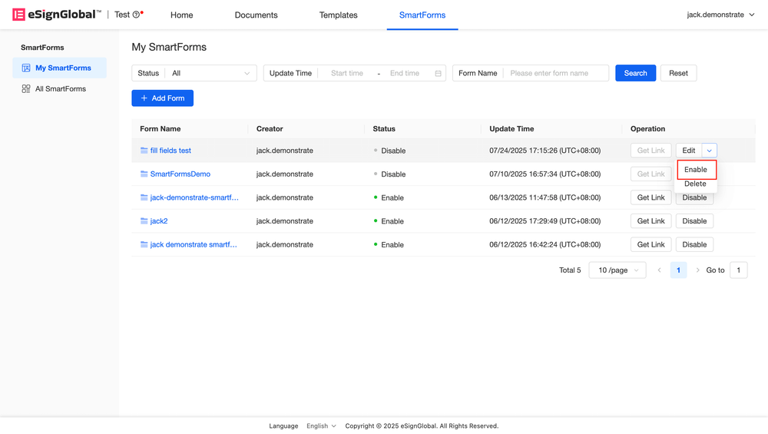The height and width of the screenshot is (434, 768).
Task: Open the fill fields test form
Action: pos(170,151)
